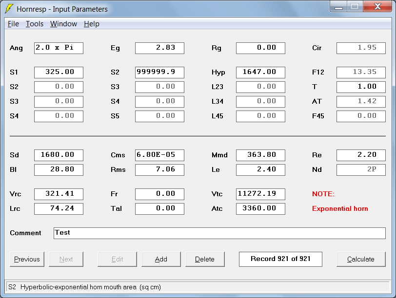The height and width of the screenshot is (298, 396).
Task: Click the Lrc field 74.24
Action: pos(59,209)
